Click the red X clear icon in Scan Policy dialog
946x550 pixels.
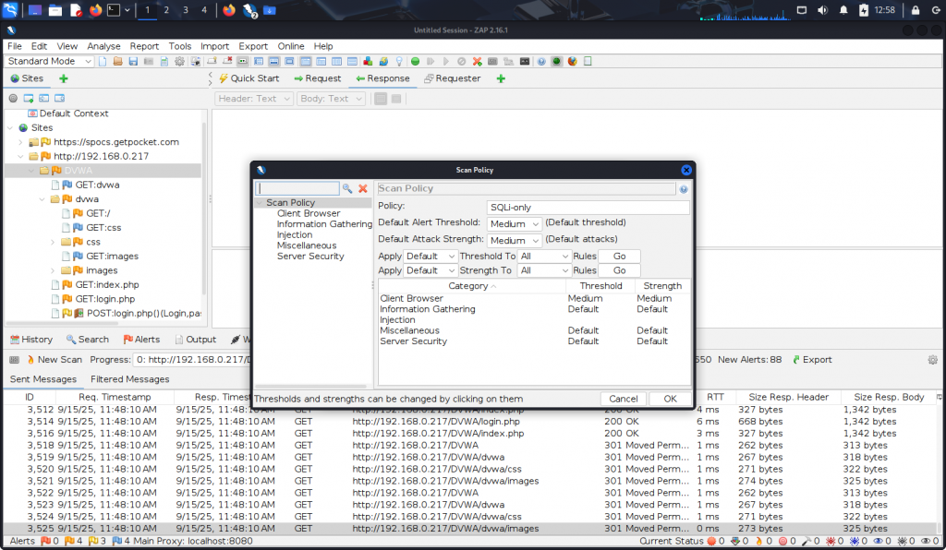(x=362, y=188)
